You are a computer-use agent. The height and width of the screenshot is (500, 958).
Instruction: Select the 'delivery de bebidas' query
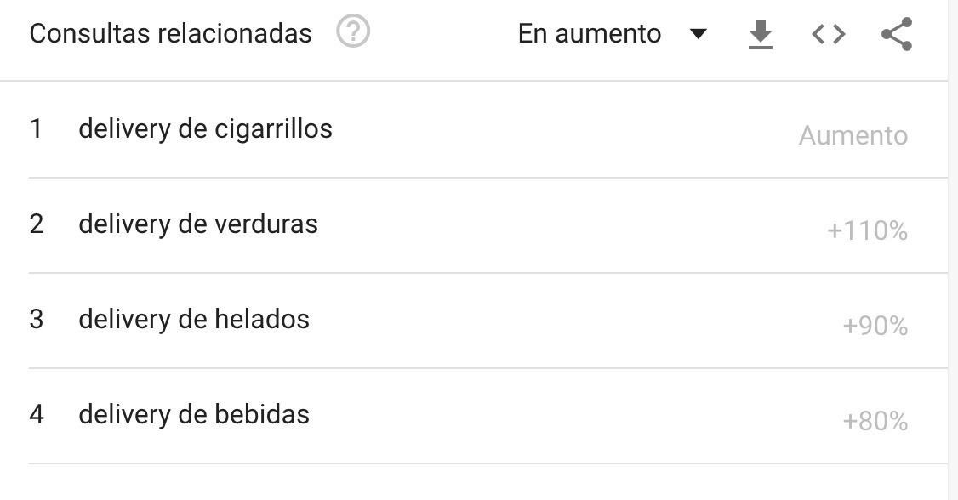tap(194, 415)
